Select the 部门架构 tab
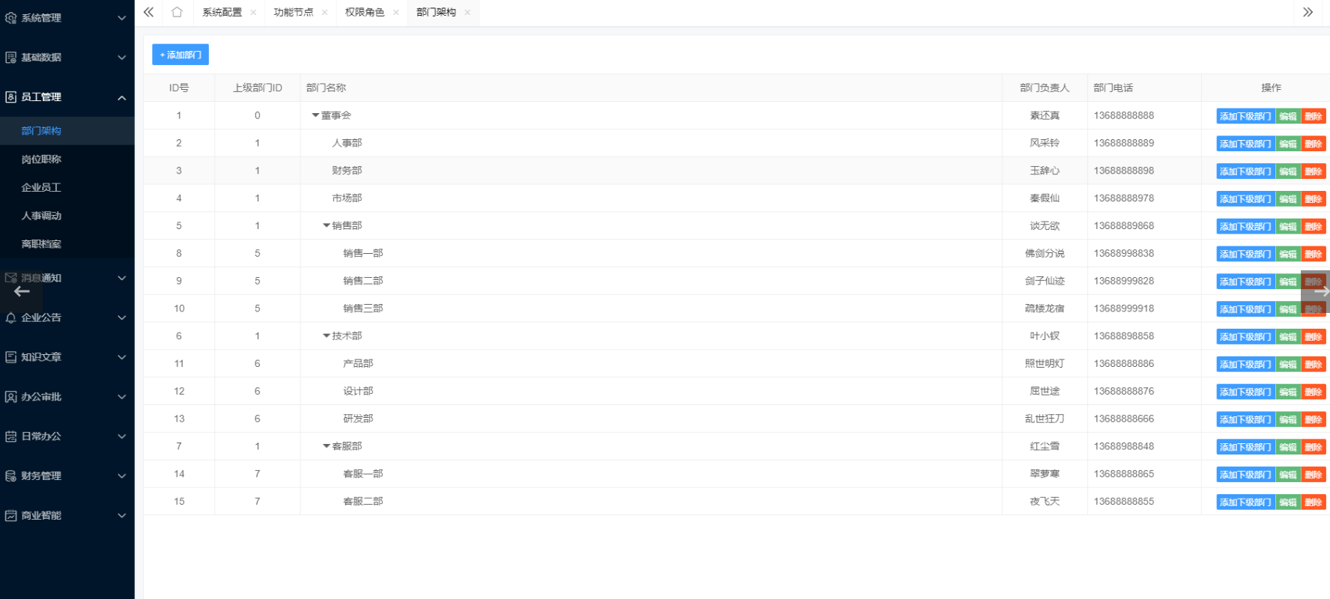 pos(436,13)
